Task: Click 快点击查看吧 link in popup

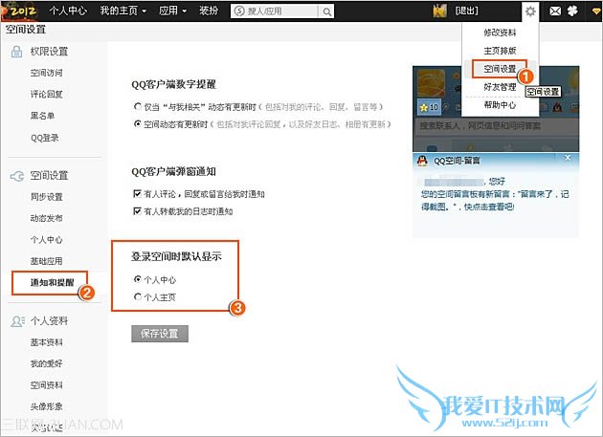Action: point(489,207)
